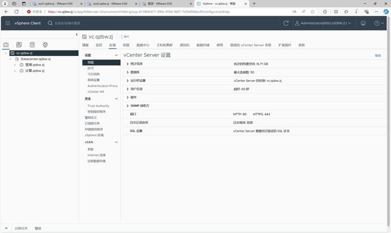
Task: Collapse the Datacenter.qzbw.zj tree node
Action: point(10,59)
